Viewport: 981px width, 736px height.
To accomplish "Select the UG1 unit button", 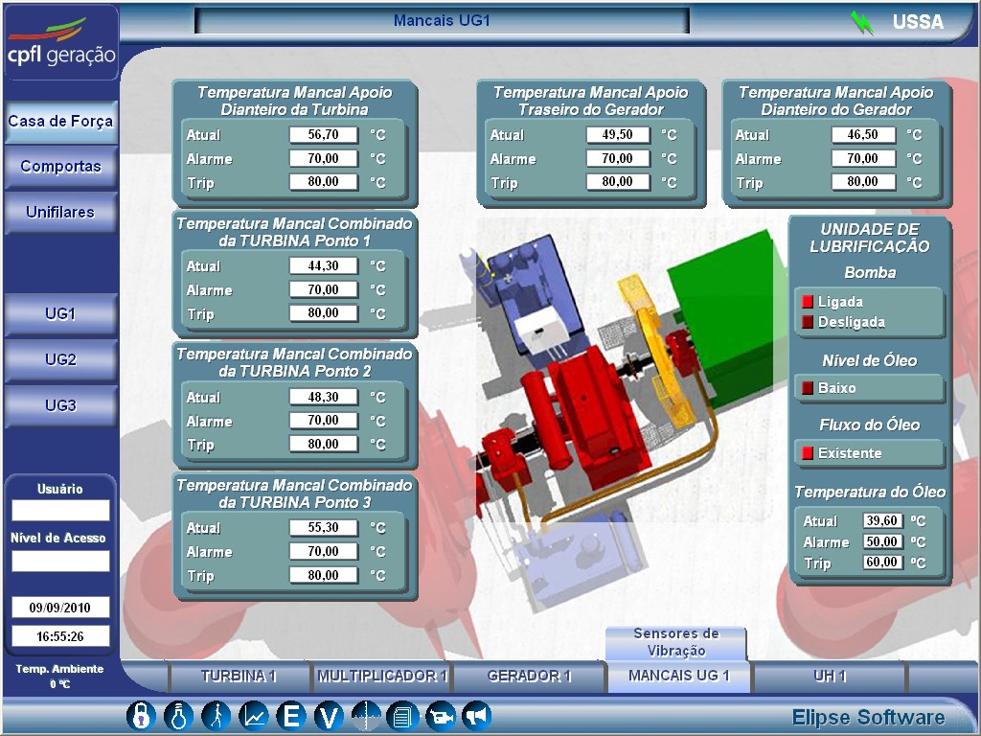I will [x=60, y=313].
